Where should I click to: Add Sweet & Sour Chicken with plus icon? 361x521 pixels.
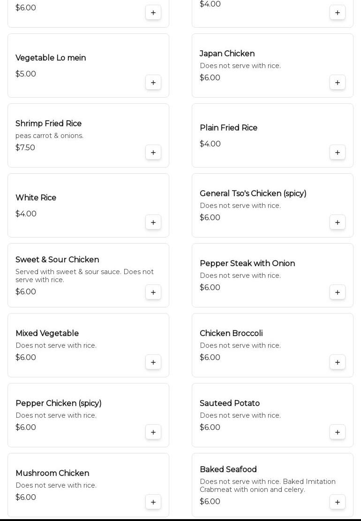[x=153, y=292]
